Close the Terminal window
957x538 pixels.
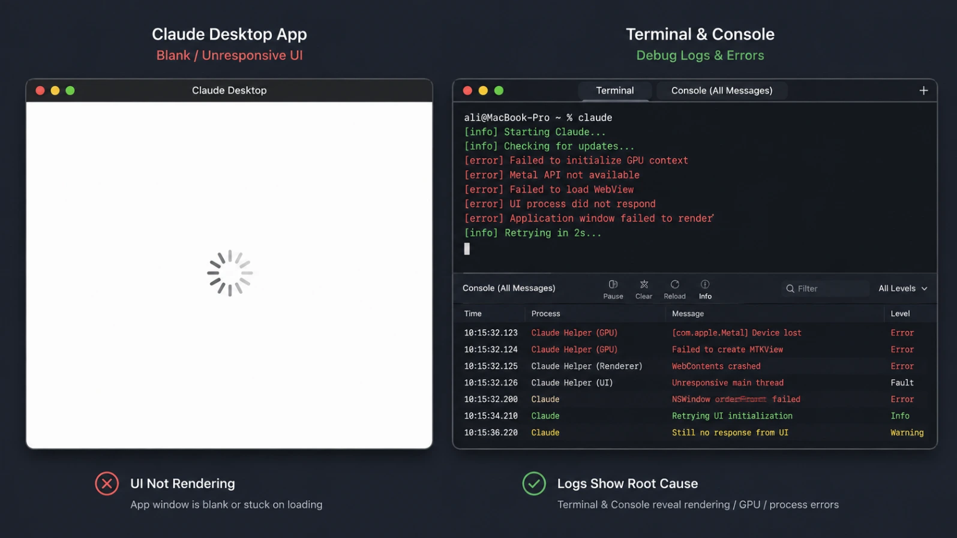click(x=467, y=91)
